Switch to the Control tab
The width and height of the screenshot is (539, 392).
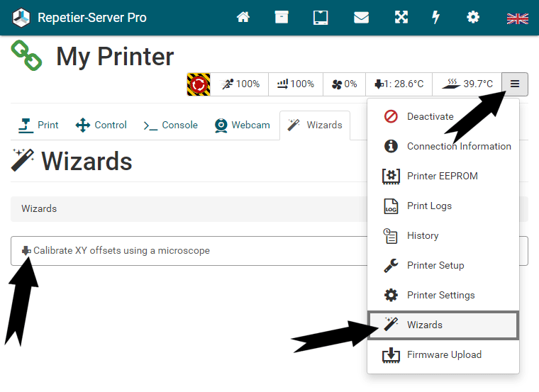[101, 125]
